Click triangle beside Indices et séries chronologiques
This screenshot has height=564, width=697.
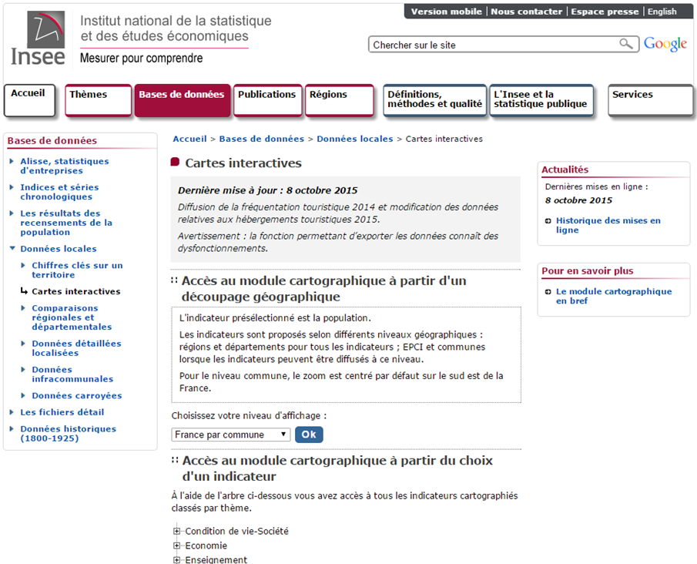[12, 187]
